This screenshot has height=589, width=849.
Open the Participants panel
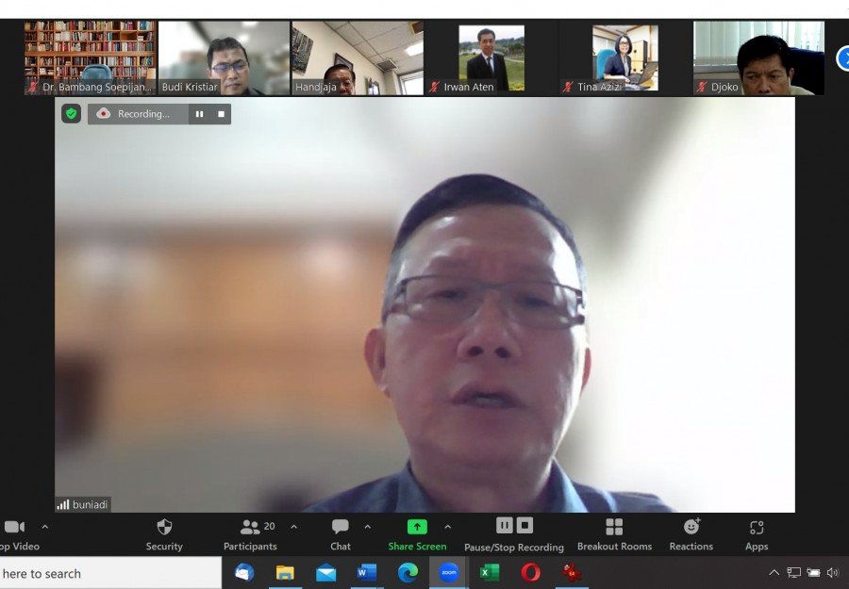[250, 535]
